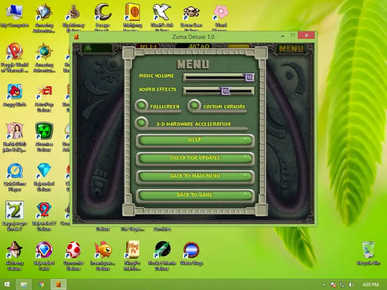Click the Zuma title bar app icon
Screen dimensions: 387x290
point(76,37)
